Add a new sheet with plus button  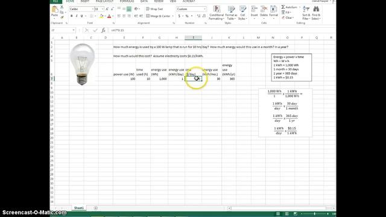point(95,208)
